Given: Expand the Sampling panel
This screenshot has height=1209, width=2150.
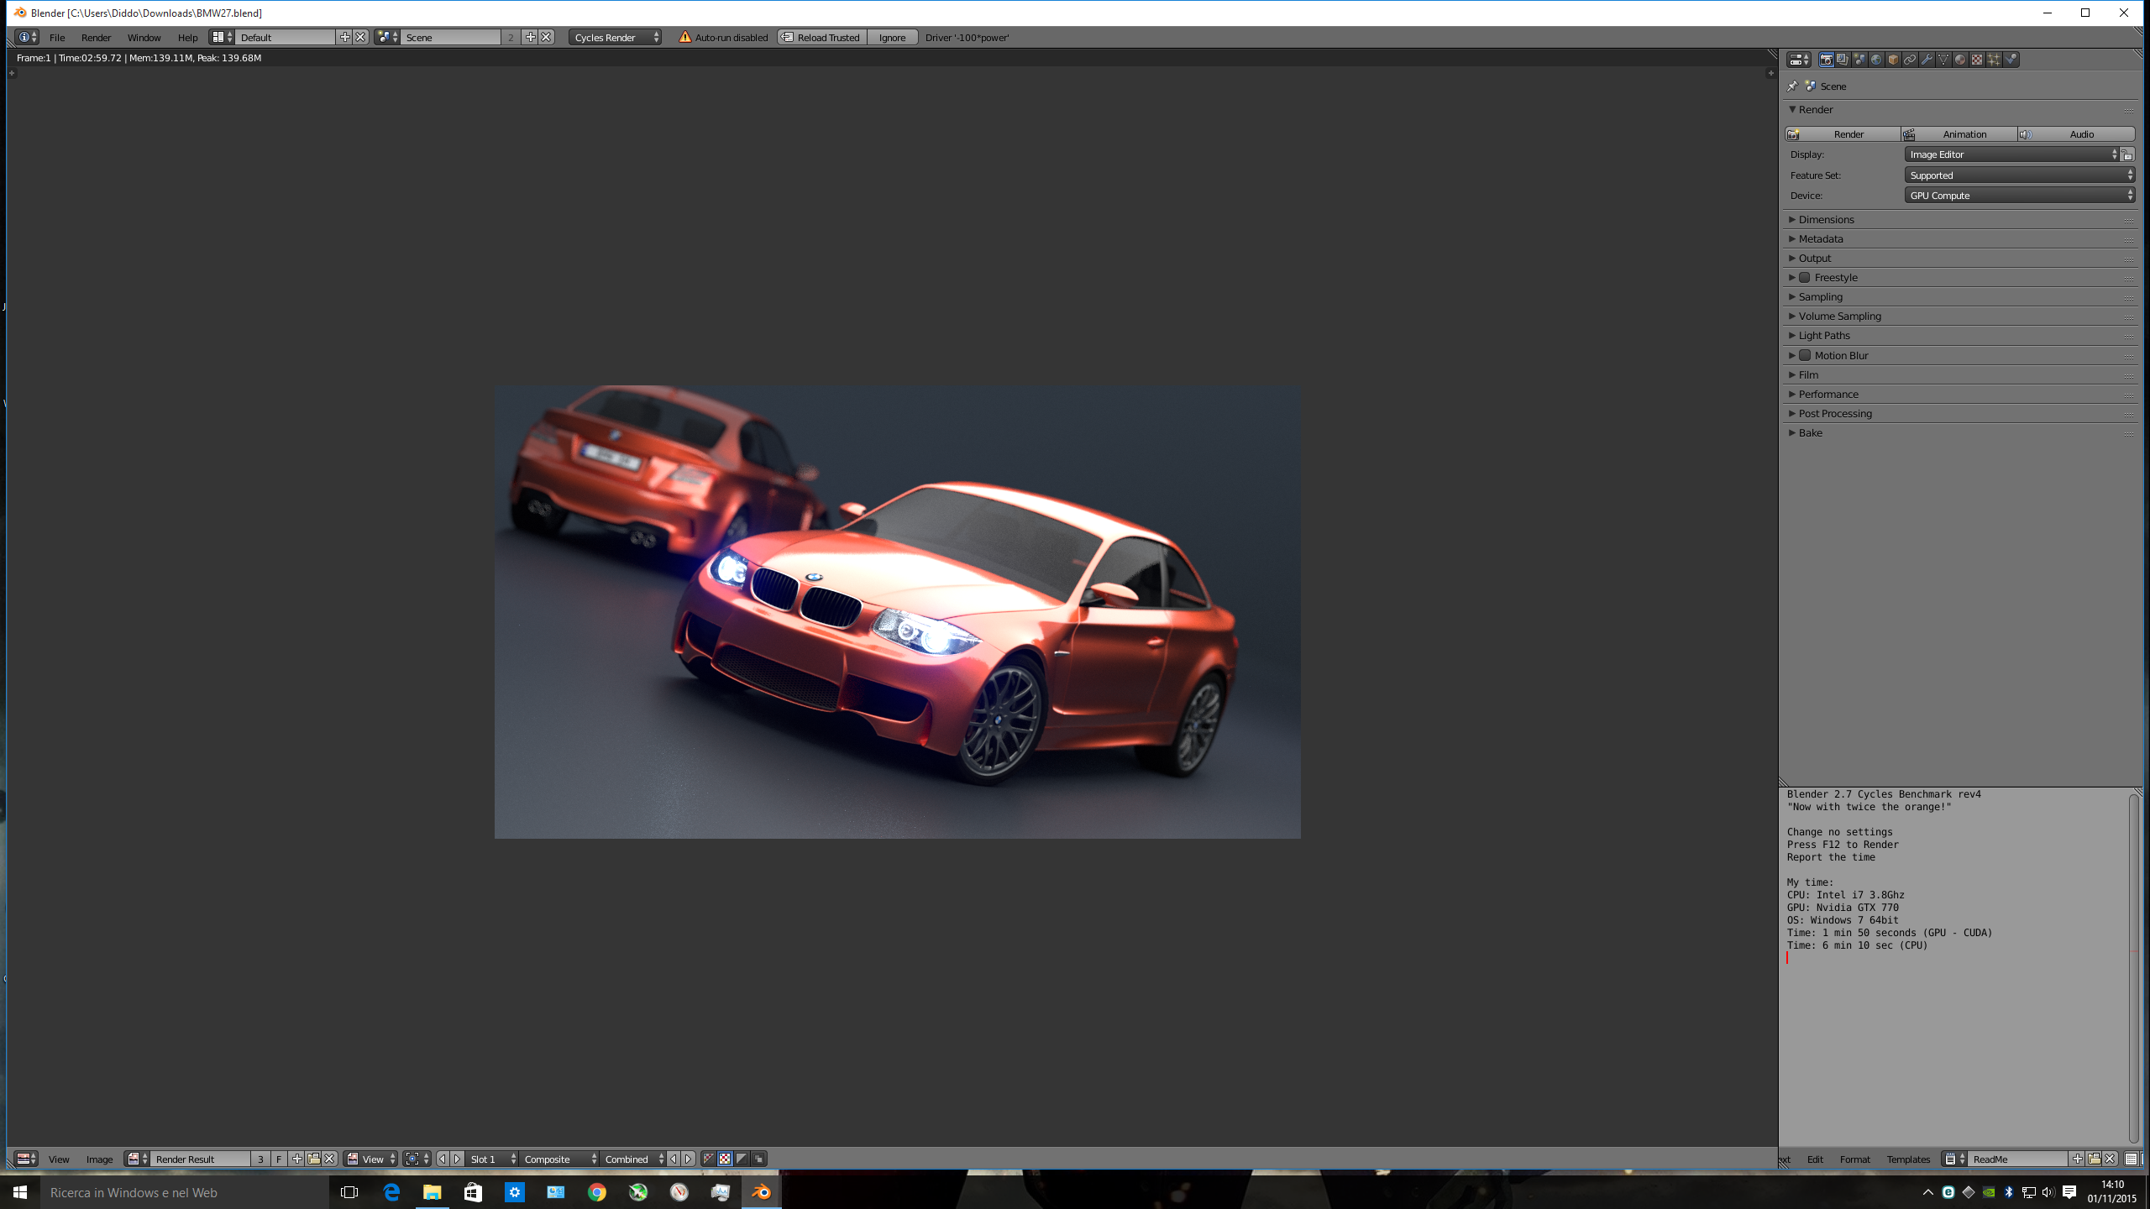Looking at the screenshot, I should pyautogui.click(x=1821, y=297).
